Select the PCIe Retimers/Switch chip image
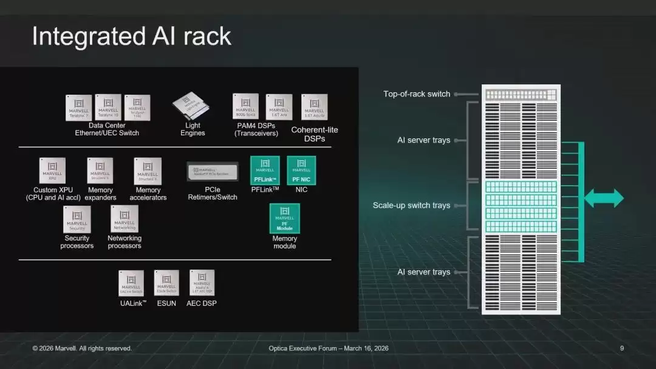The width and height of the screenshot is (656, 369). click(x=213, y=171)
